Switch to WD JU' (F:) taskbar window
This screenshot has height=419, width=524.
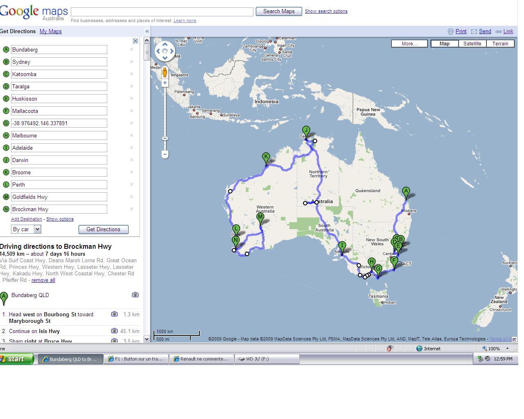[x=267, y=359]
